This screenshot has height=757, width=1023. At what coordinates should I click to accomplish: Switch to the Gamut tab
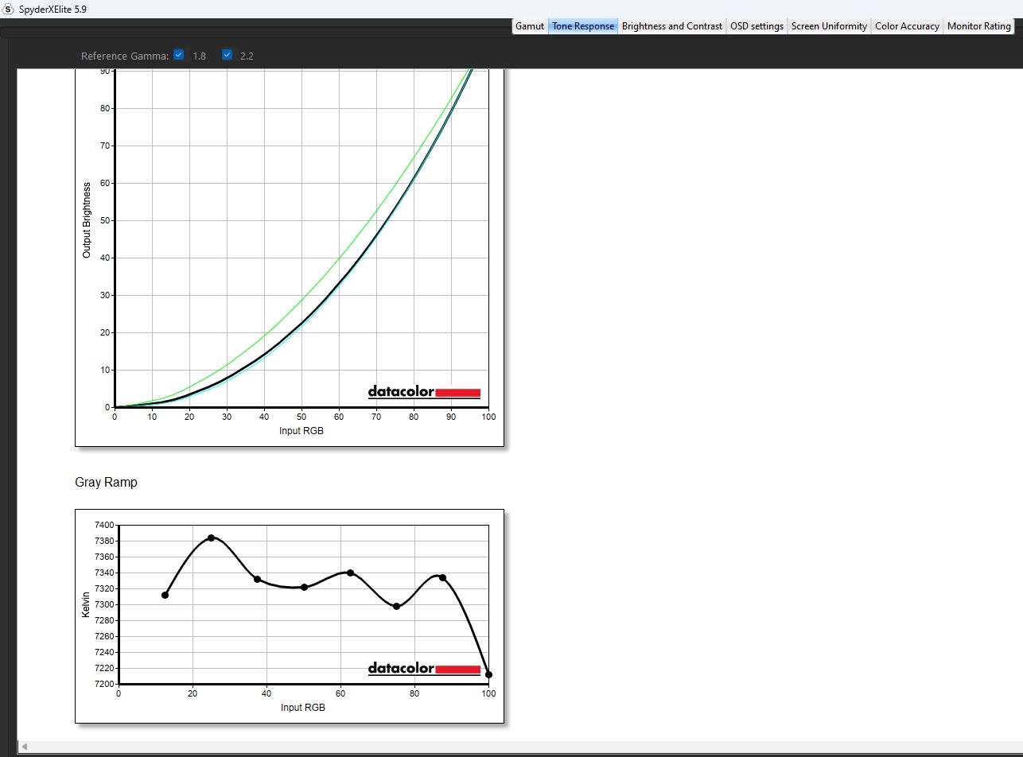click(x=530, y=26)
